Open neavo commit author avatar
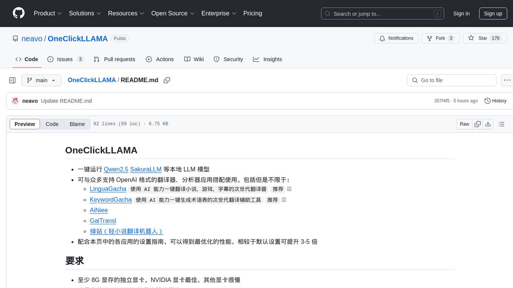The height and width of the screenshot is (288, 513). (15, 101)
